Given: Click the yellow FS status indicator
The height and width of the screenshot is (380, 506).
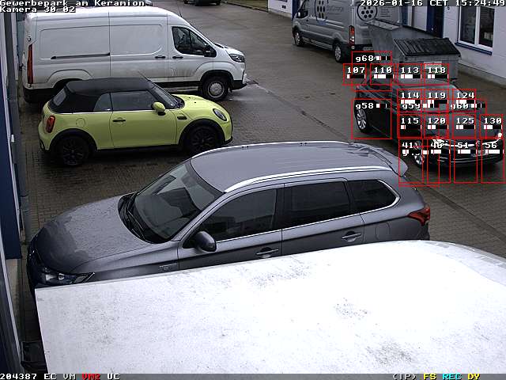Looking at the screenshot, I should tap(430, 376).
